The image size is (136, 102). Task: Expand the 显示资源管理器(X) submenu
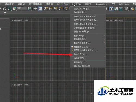click(88, 42)
